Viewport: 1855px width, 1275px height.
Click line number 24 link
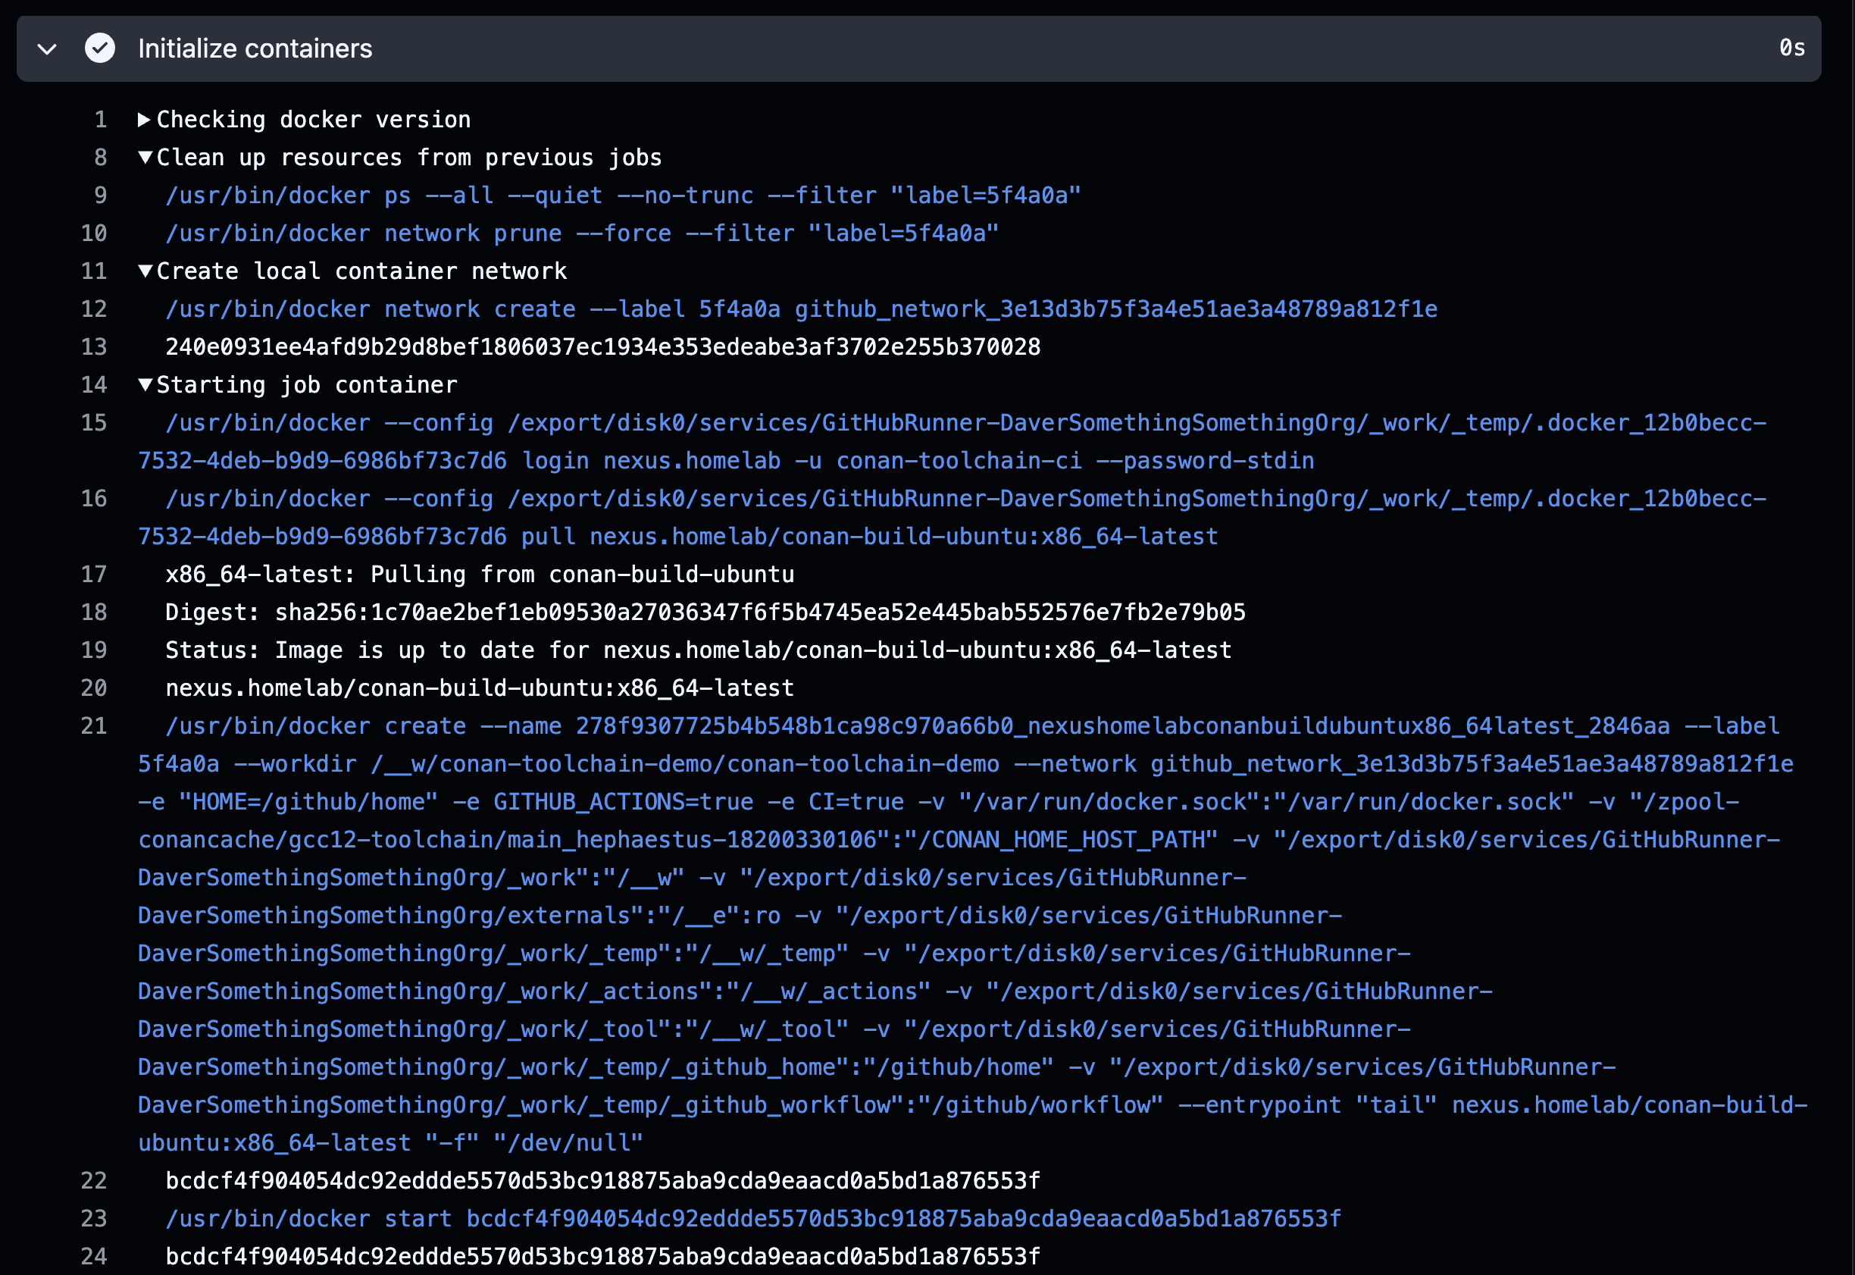pyautogui.click(x=94, y=1257)
